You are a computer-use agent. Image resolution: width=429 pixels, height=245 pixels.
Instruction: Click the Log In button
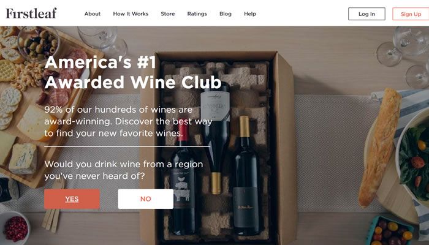pos(366,14)
